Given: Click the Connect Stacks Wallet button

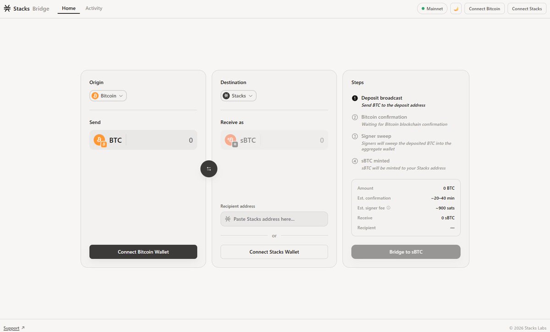Looking at the screenshot, I should tap(274, 252).
